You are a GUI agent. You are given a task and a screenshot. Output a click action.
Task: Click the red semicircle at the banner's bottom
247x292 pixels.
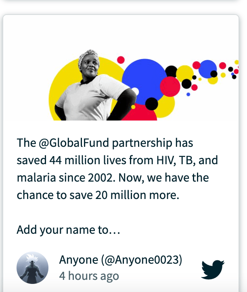tap(139, 112)
